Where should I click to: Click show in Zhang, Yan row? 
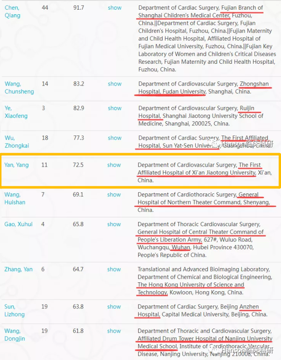coord(114,269)
